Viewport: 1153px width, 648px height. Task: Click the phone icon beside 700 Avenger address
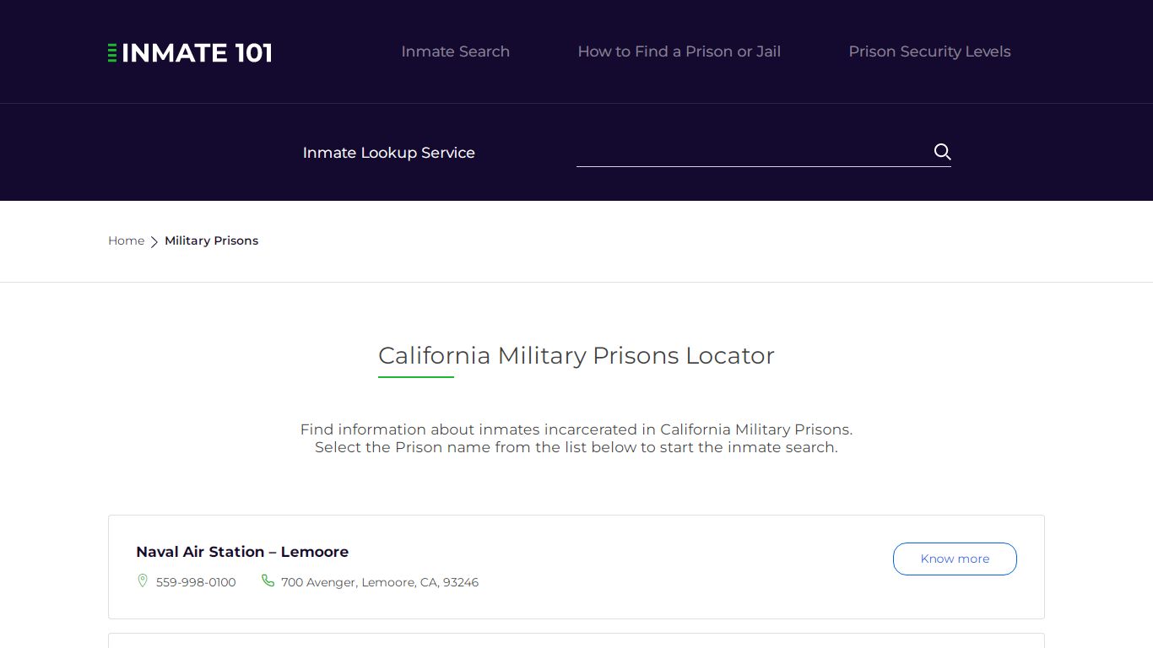pyautogui.click(x=268, y=581)
